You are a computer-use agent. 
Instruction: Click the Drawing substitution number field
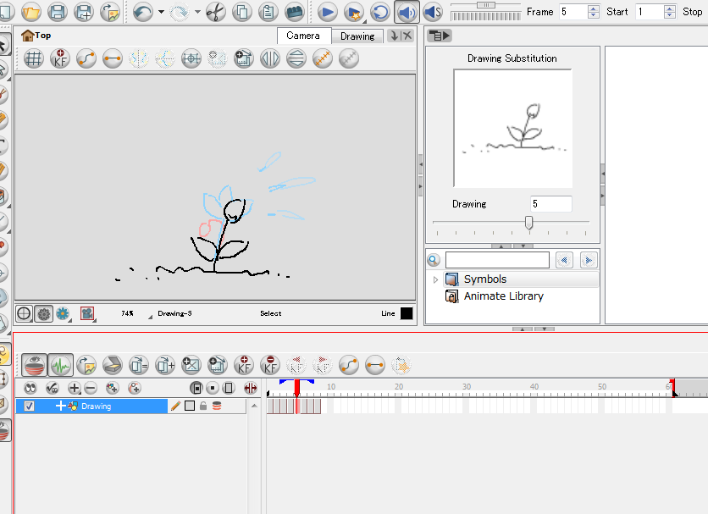tap(550, 204)
